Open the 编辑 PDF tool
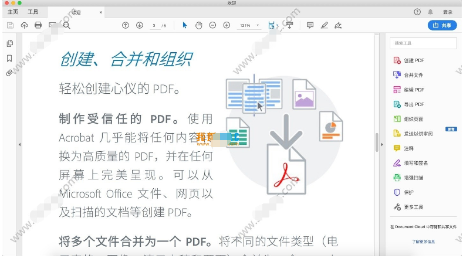This screenshot has width=463, height=265. click(409, 90)
